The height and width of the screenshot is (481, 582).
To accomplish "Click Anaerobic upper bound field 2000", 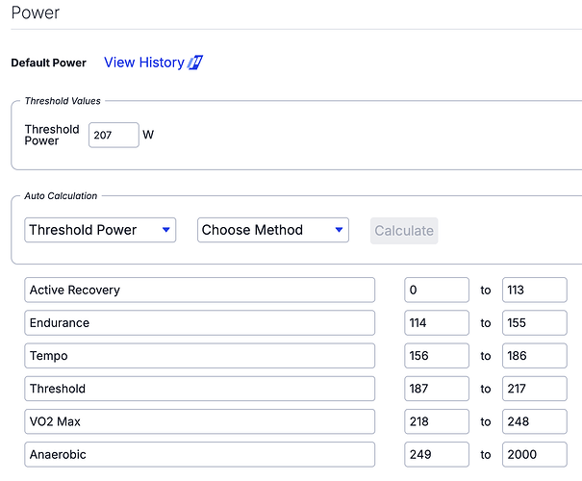I will [535, 454].
